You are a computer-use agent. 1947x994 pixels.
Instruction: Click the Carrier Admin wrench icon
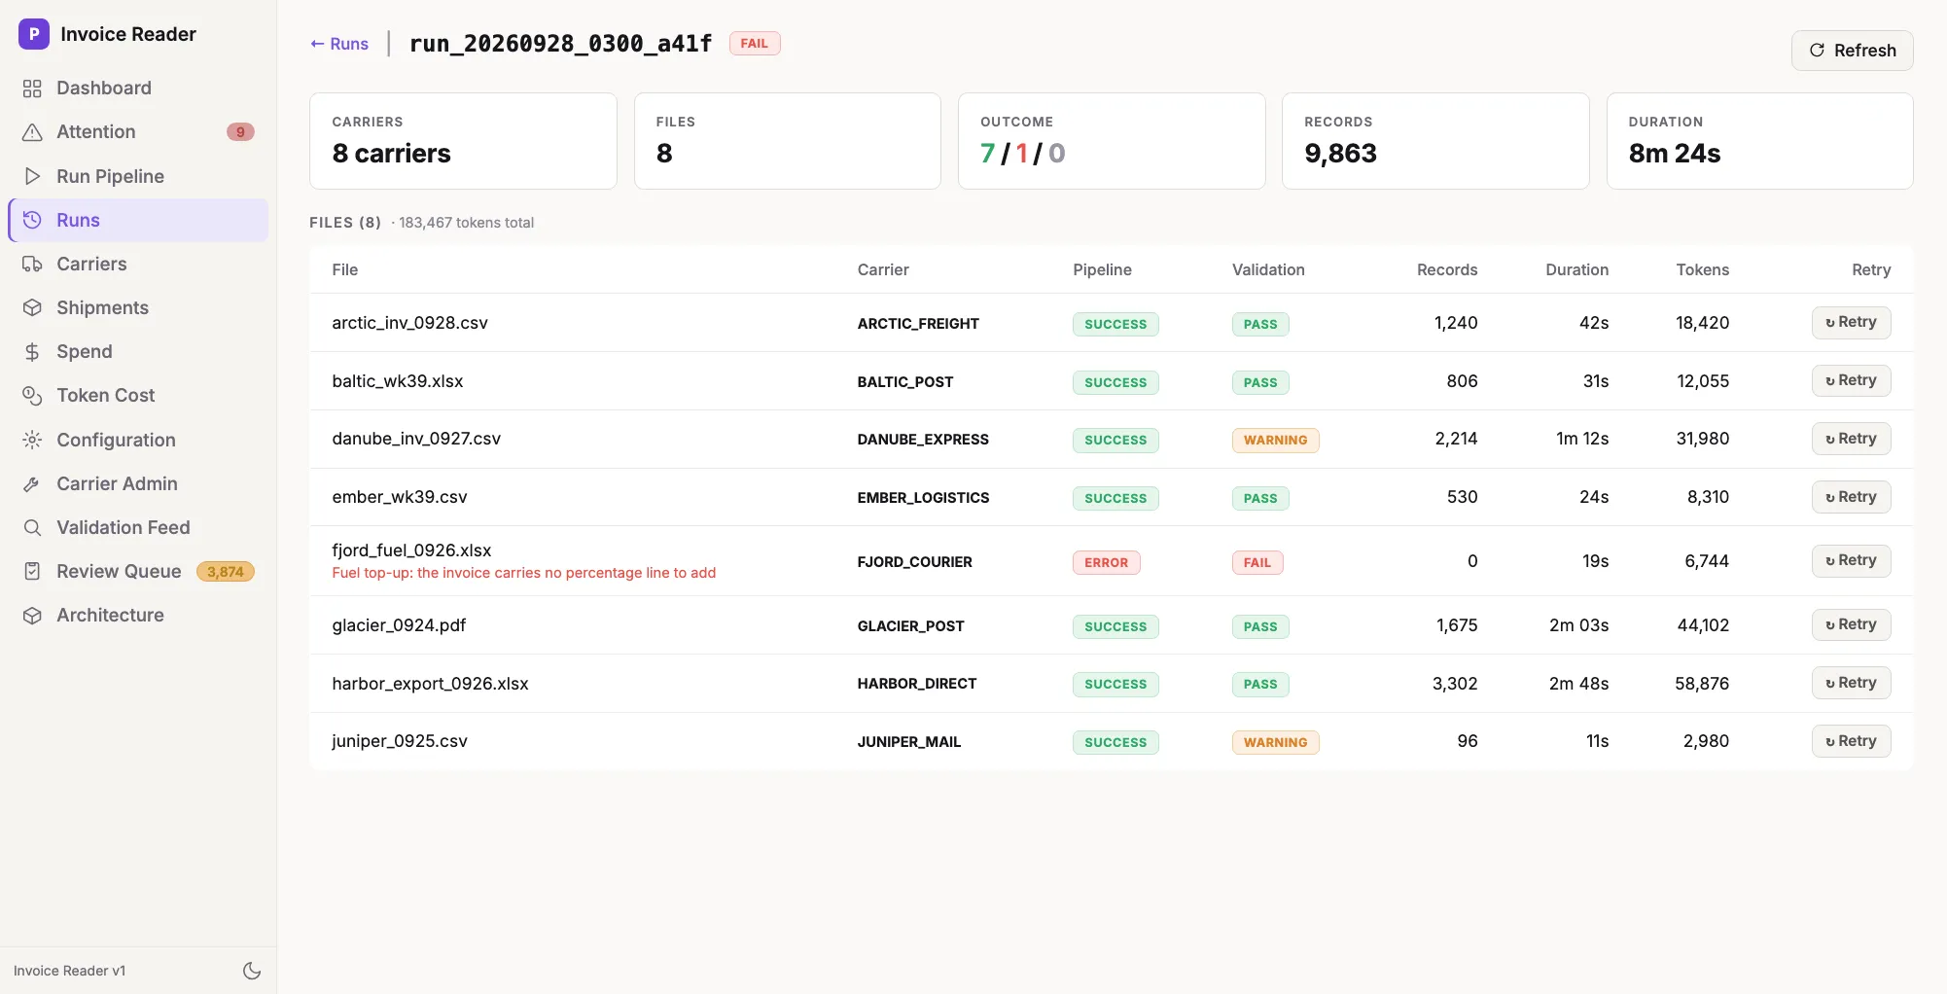[32, 484]
